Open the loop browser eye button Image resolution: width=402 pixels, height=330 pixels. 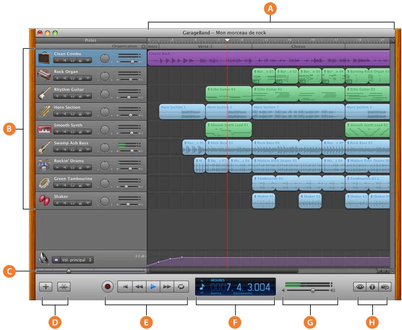pos(360,287)
